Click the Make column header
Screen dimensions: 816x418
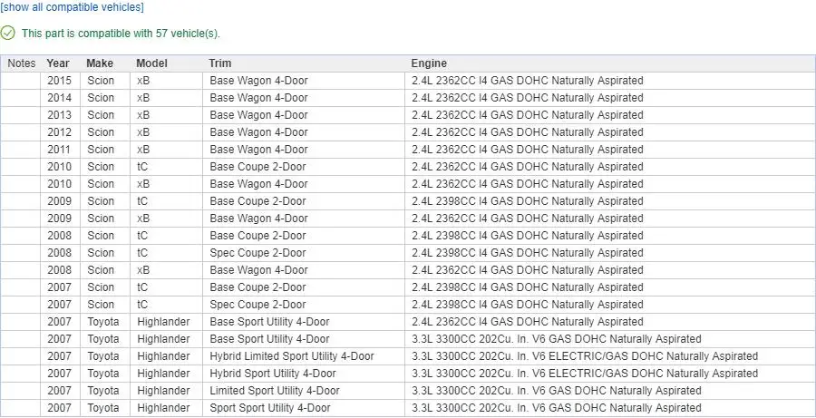click(x=100, y=63)
